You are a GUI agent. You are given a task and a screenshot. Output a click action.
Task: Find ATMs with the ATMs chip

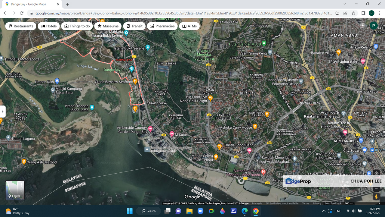(x=189, y=26)
